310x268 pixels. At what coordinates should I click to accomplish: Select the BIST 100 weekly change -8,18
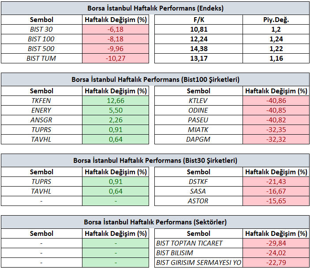[x=116, y=39]
